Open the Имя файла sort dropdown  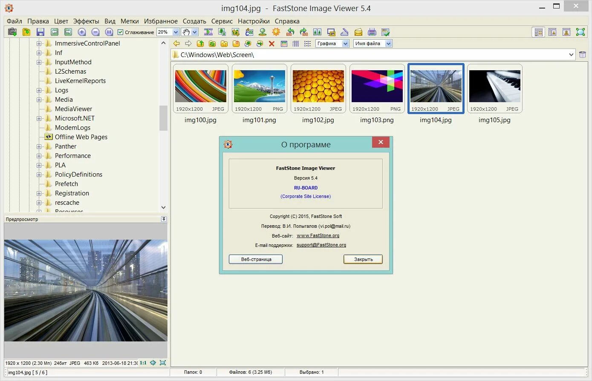(x=388, y=43)
